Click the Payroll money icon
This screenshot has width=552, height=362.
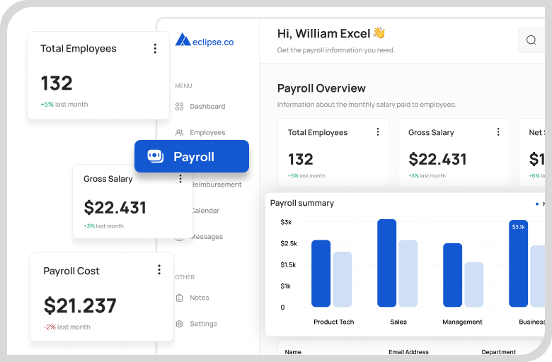[155, 156]
